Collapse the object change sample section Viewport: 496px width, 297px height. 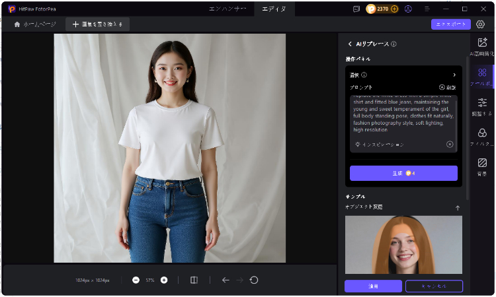coord(458,208)
